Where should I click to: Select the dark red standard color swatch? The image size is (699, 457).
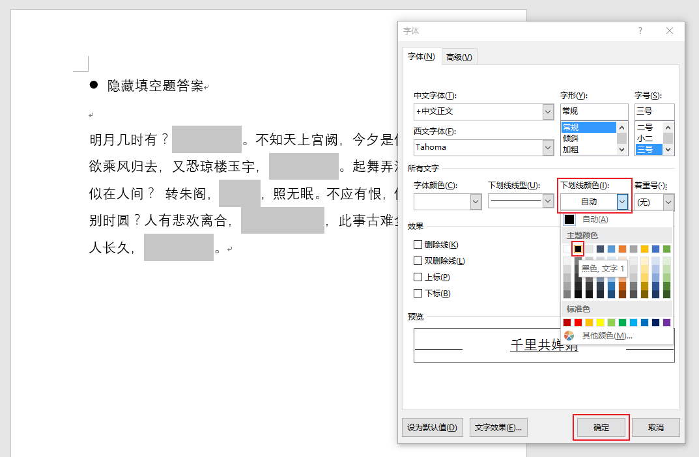tap(567, 322)
